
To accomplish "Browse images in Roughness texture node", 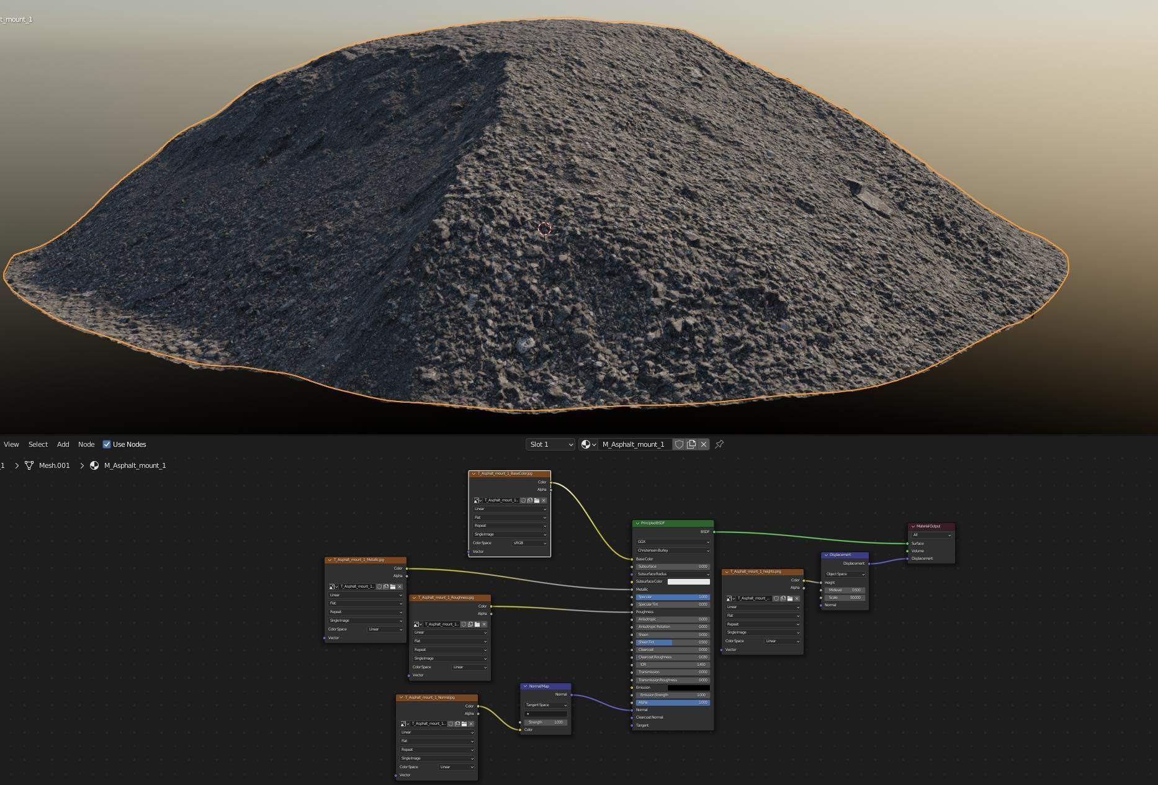I will click(x=418, y=624).
